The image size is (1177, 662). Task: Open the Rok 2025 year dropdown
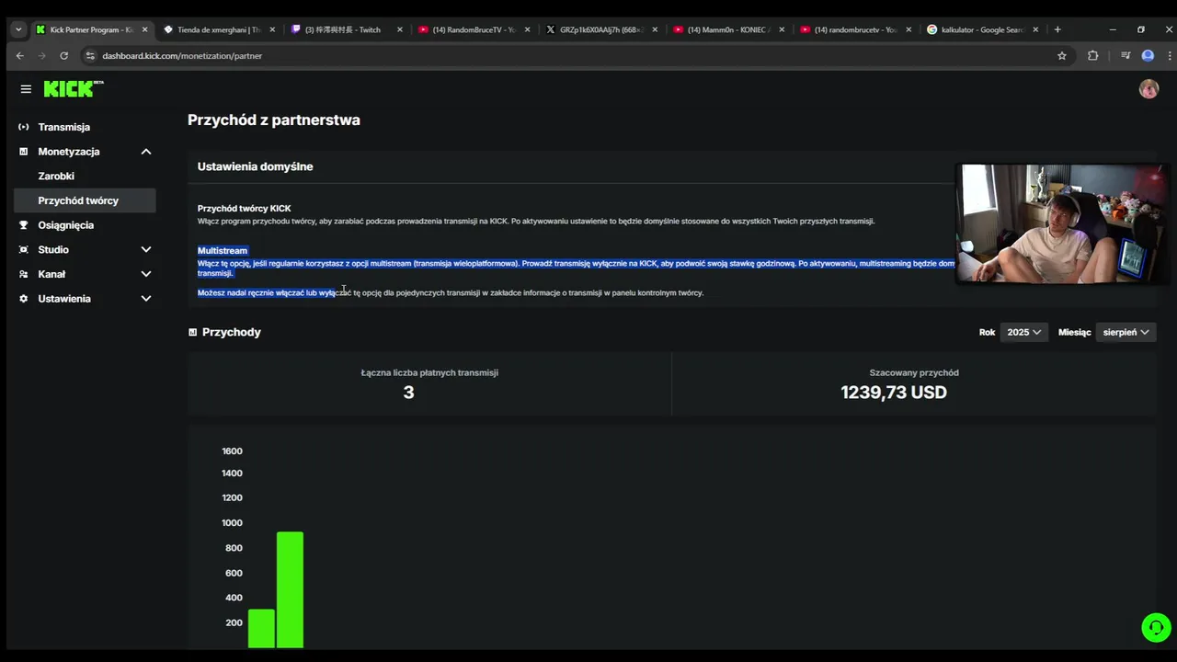[1023, 332]
